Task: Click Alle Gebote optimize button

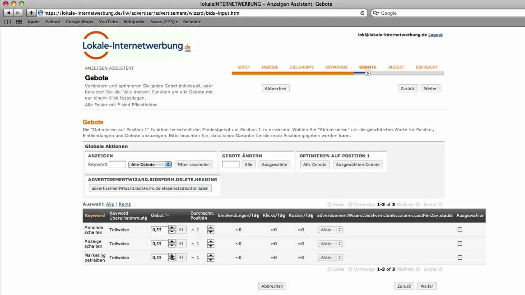Action: [315, 165]
